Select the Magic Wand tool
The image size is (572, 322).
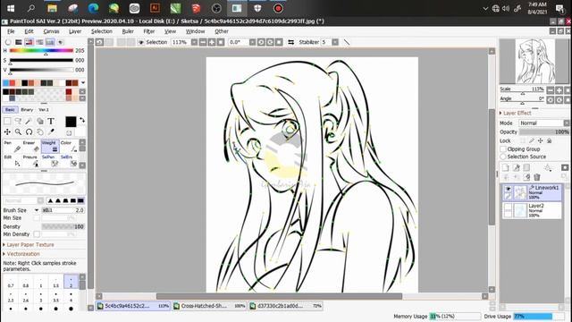[29, 121]
